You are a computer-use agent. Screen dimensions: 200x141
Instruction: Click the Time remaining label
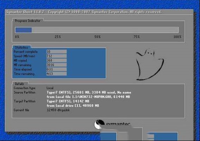(24, 74)
